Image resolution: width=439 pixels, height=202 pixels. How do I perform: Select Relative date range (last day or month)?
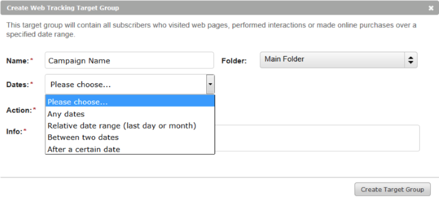130,126
